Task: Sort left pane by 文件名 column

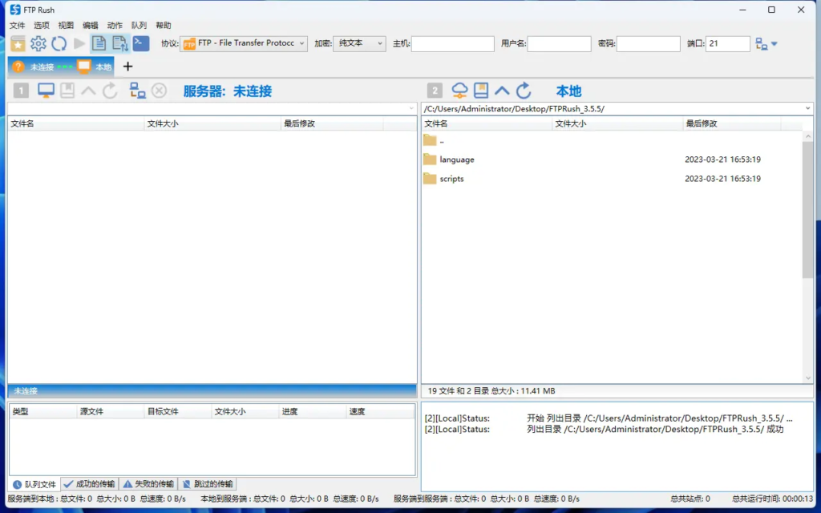Action: click(x=76, y=123)
